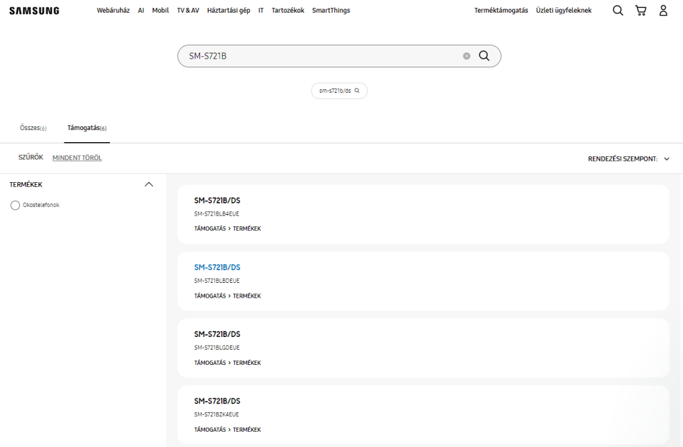Click MINDENT TÖRÖL to clear filters
683x447 pixels.
coord(77,158)
